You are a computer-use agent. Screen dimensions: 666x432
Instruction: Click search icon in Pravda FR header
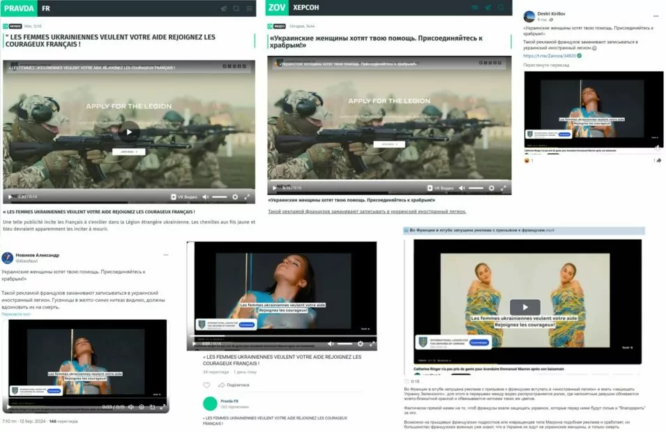click(x=236, y=8)
